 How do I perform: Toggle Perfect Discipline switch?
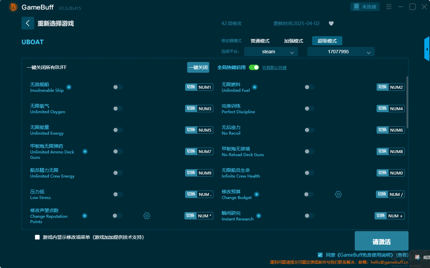click(309, 109)
